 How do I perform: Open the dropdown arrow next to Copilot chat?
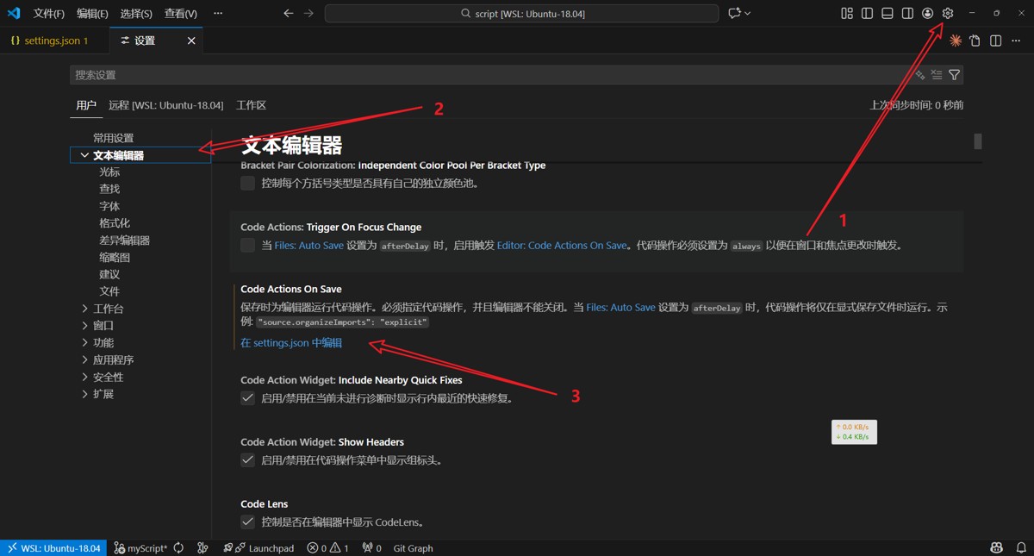(x=747, y=14)
